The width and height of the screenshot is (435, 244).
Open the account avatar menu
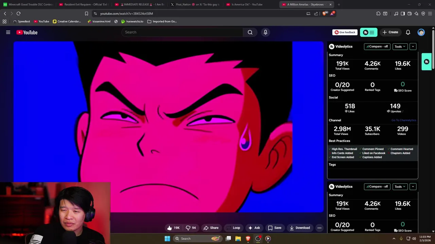point(421,32)
